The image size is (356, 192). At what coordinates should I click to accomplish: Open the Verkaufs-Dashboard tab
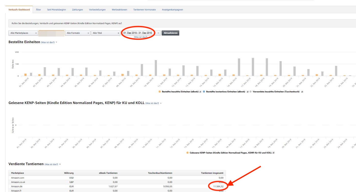[x=19, y=10]
